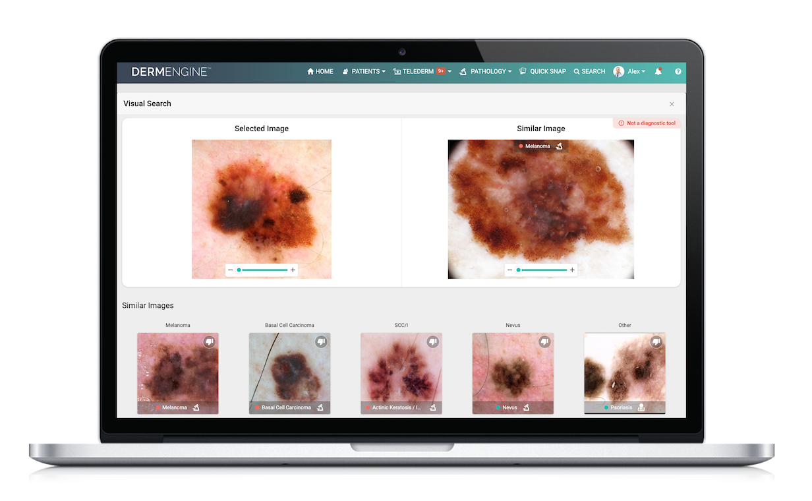Go to Home in the navigation bar
Image resolution: width=812 pixels, height=501 pixels.
tap(320, 71)
